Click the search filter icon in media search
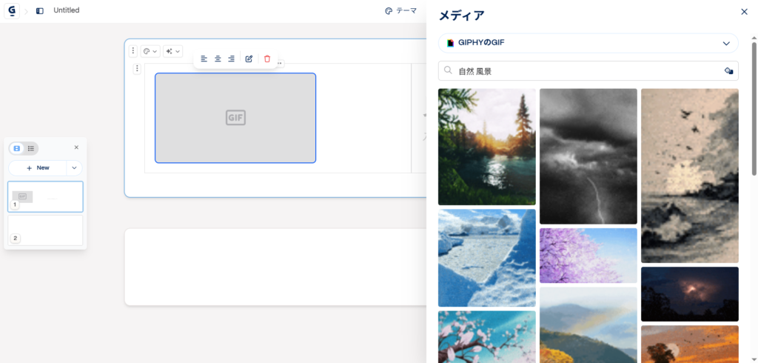 click(x=728, y=71)
